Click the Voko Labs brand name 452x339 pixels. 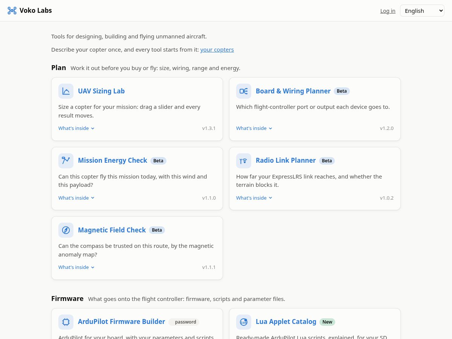pyautogui.click(x=36, y=11)
